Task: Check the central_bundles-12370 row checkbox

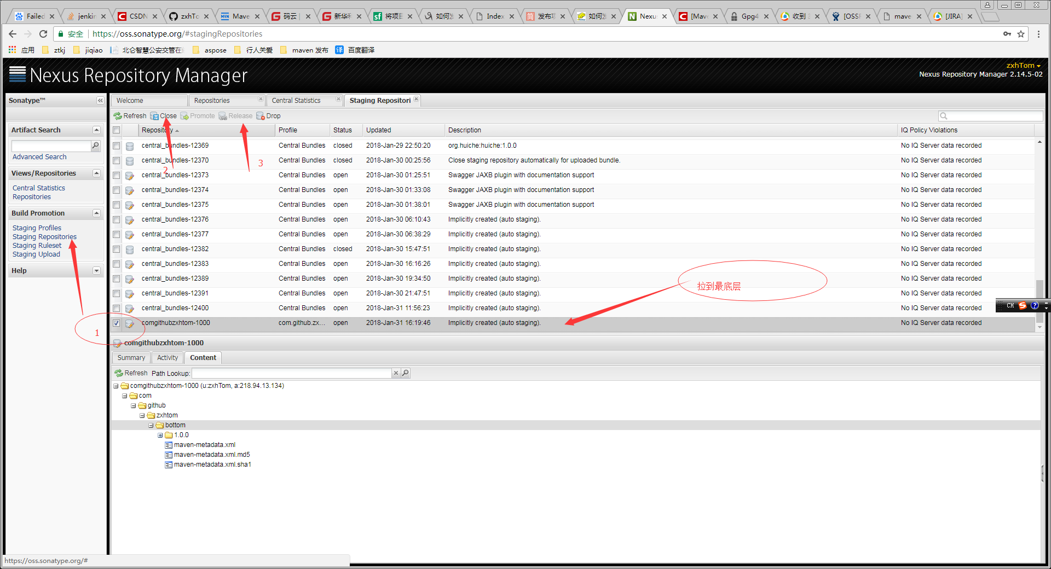Action: (116, 161)
